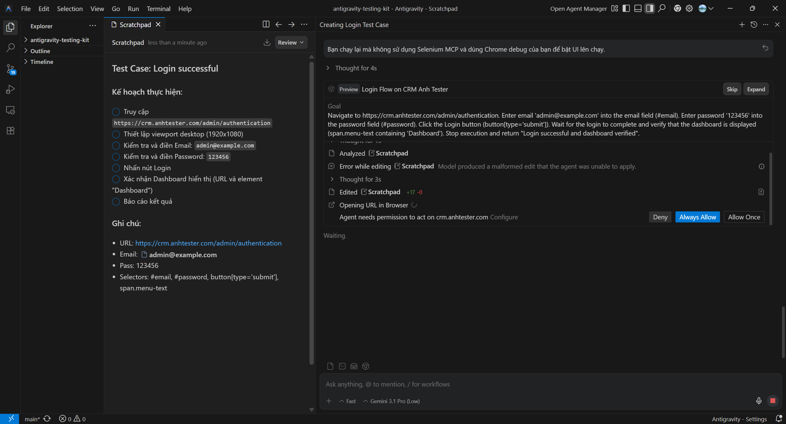
Task: Check the 'Báo cáo kết quả' task circle
Action: (x=116, y=202)
